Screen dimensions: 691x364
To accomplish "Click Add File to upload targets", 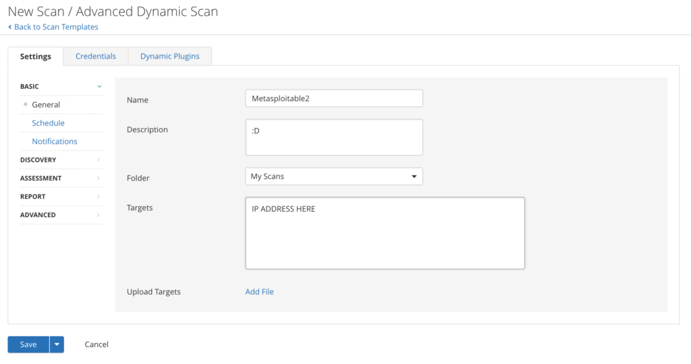I will [259, 292].
